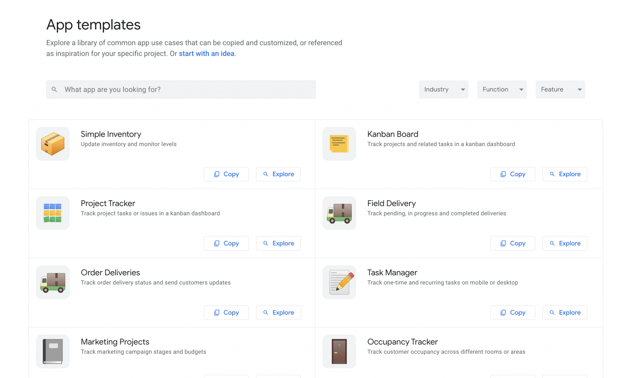
Task: Click the Task Manager pencil icon
Action: [x=339, y=282]
